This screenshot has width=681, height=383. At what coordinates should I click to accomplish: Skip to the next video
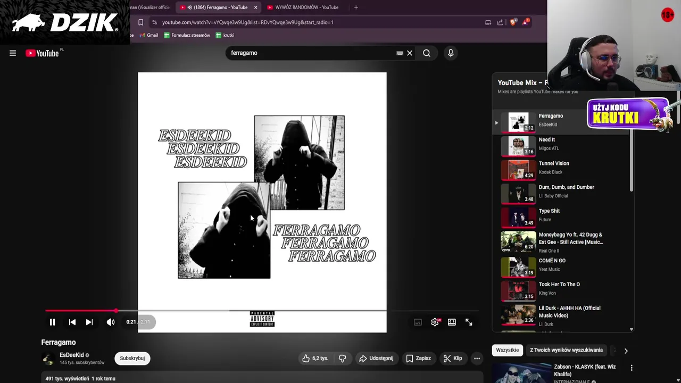(x=89, y=322)
